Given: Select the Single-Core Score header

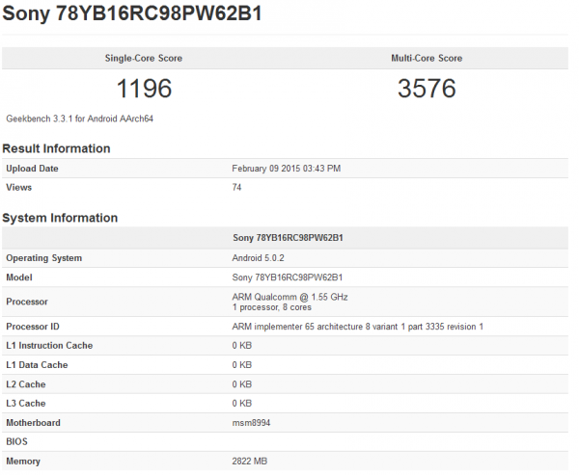Looking at the screenshot, I should click(144, 58).
